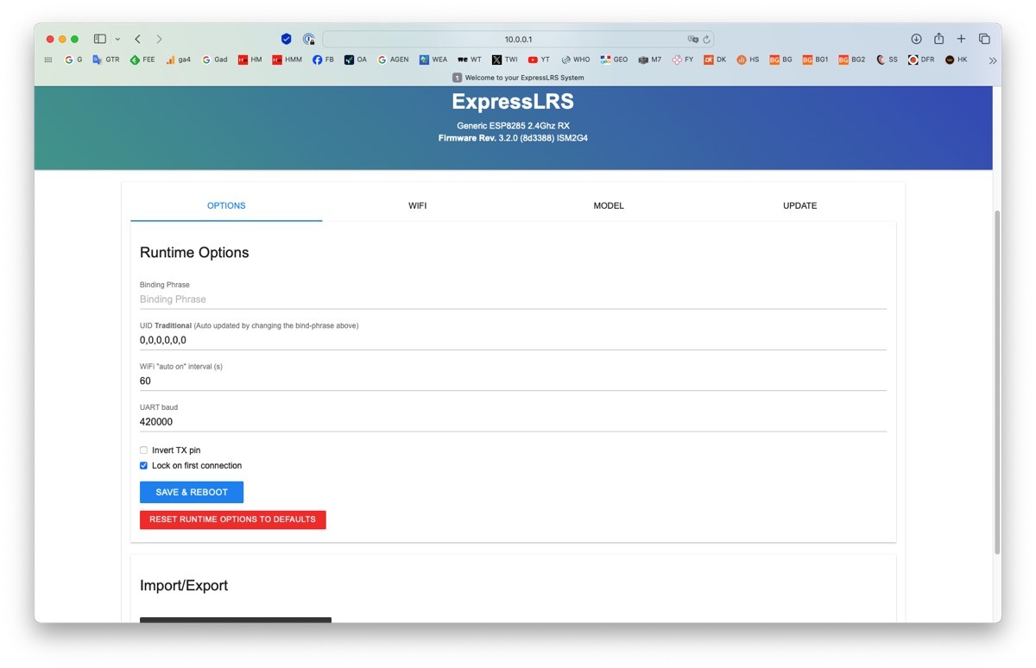Screen dimensions: 1036x668
Task: Open the WEA bookmark
Action: pyautogui.click(x=433, y=60)
